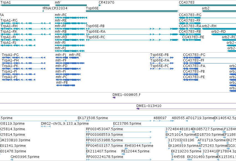The height and width of the screenshot is (161, 236).
Task: Select the TrpA1-PK protein label
Action: (10, 66)
